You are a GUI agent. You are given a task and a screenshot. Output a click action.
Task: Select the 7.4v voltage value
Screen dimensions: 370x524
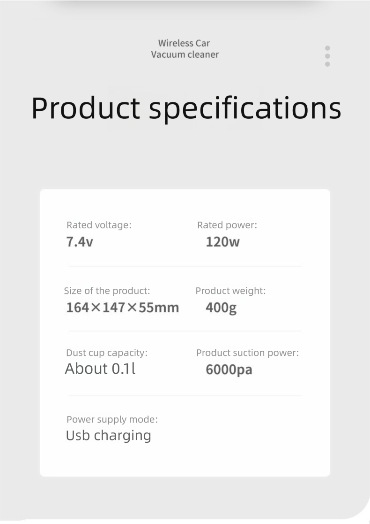click(80, 242)
